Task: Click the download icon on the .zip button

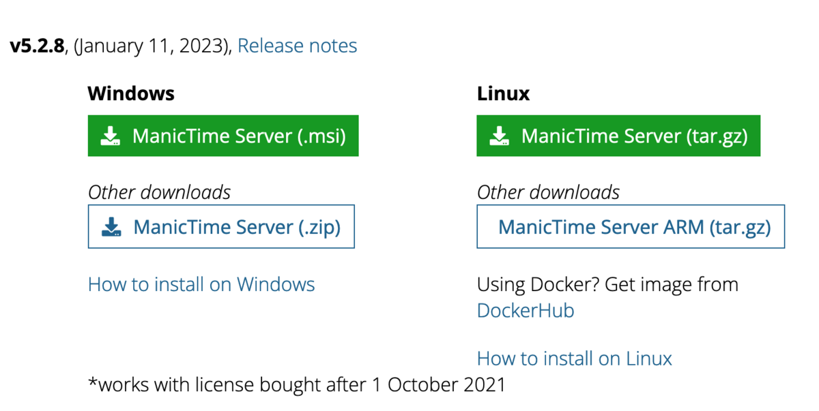Action: [111, 227]
